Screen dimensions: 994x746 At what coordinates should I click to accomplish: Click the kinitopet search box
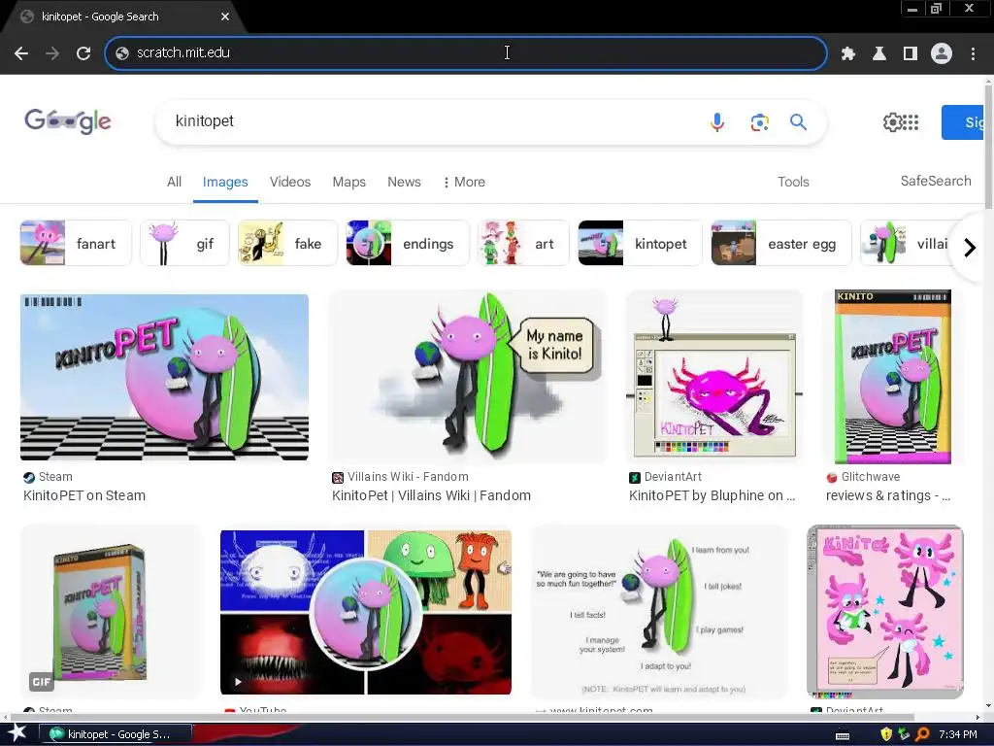pyautogui.click(x=438, y=121)
